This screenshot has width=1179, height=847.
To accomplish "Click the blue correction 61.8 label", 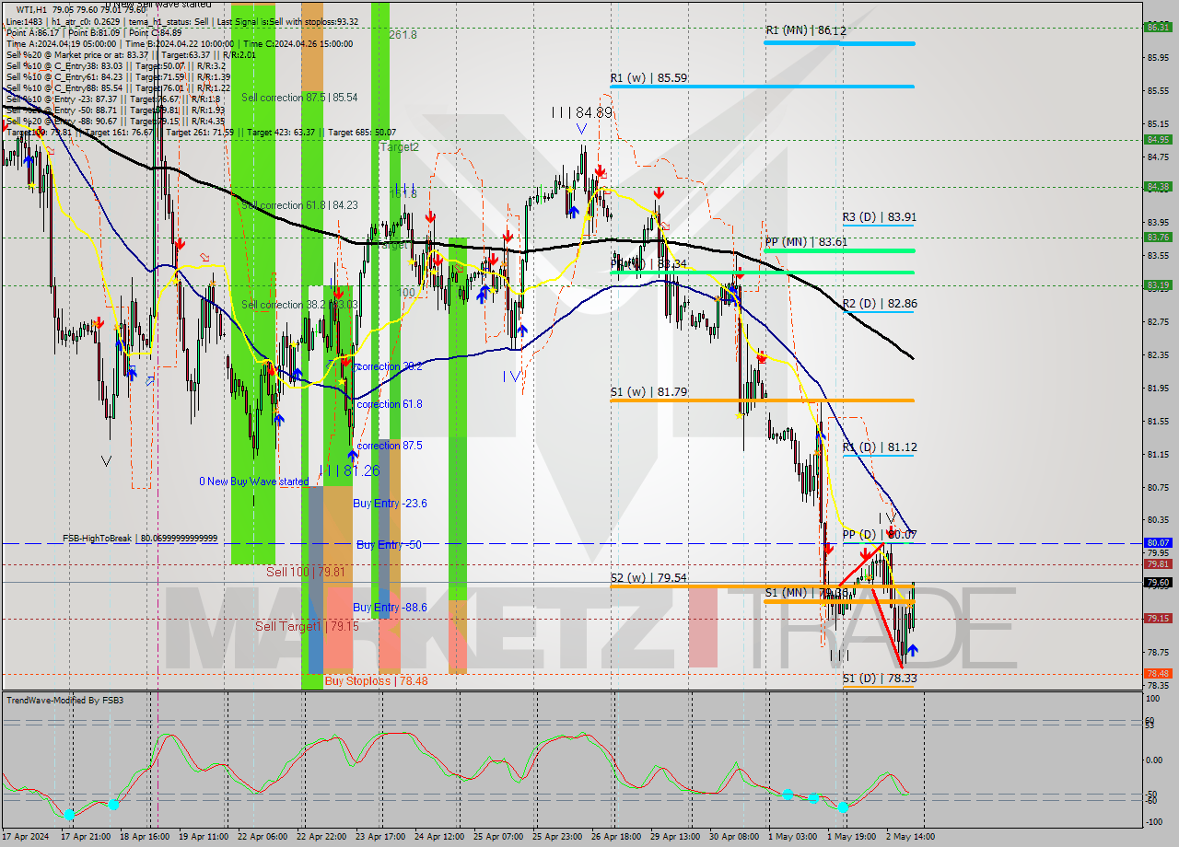I will (390, 404).
